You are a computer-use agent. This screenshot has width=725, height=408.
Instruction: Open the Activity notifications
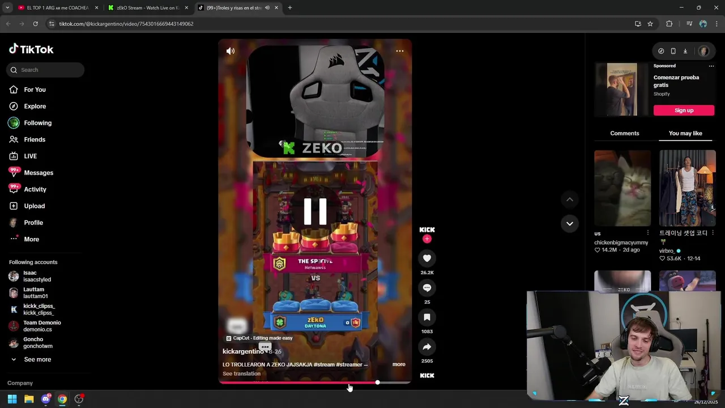pos(27,189)
